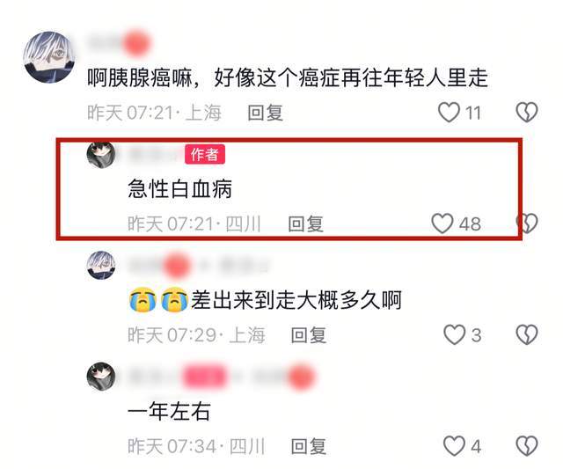Viewport: 563px width, 469px height.
Task: Select the 一年左右 comment text
Action: pos(169,411)
